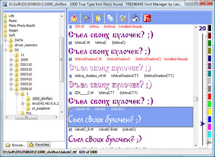This screenshot has width=215, height=157.
Task: Open the hammer and wrench tools icon
Action: tap(123, 18)
